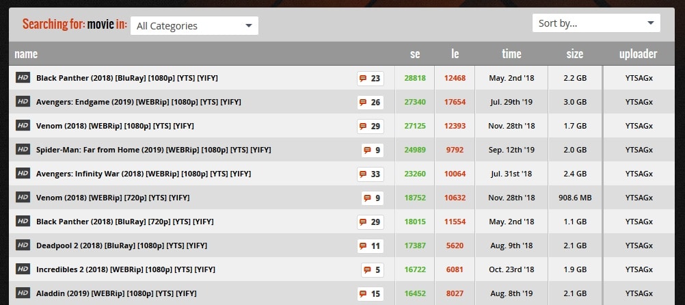Image resolution: width=685 pixels, height=305 pixels.
Task: Sort by the size column header
Action: click(x=574, y=54)
